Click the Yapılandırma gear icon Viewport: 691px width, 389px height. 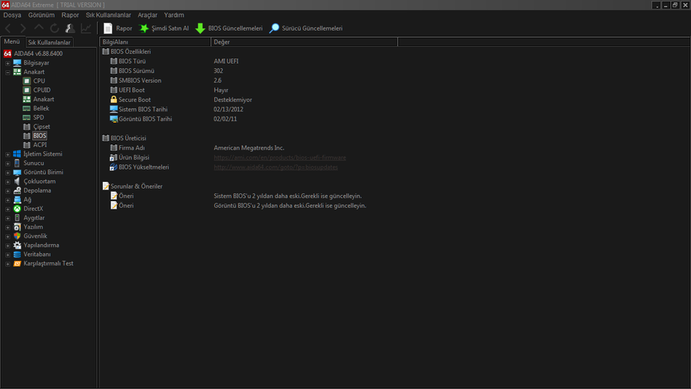pos(17,246)
